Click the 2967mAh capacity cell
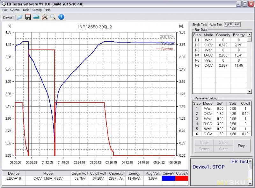The height and width of the screenshot is (188, 255). click(116, 178)
